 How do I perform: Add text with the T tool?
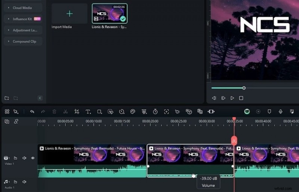point(88,112)
